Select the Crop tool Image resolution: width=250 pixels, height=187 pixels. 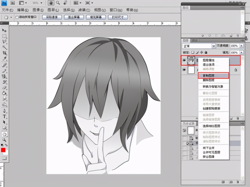click(x=4, y=53)
